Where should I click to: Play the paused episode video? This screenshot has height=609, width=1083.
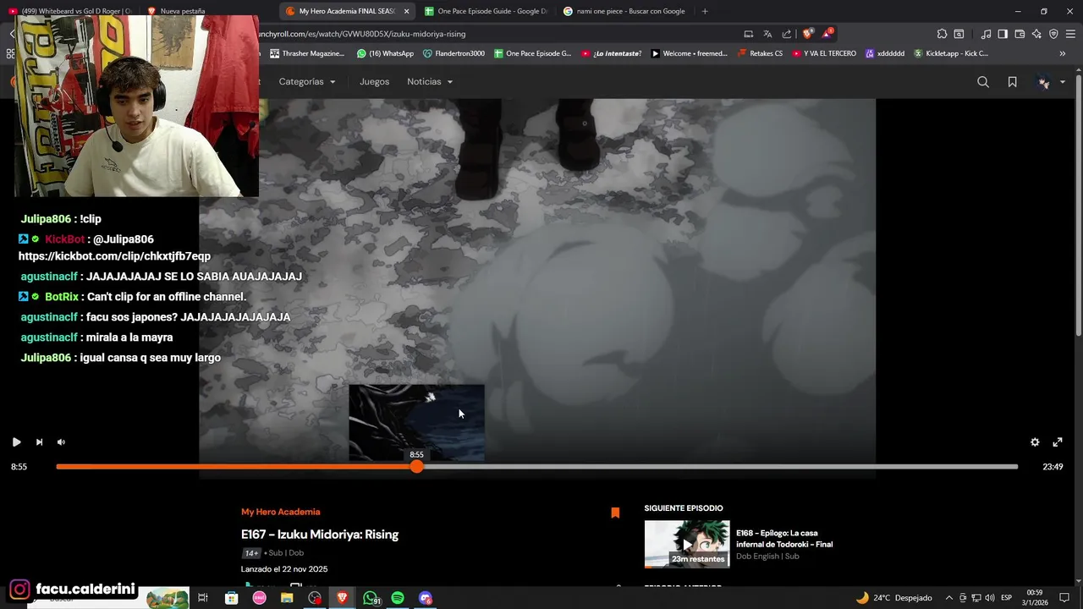(16, 442)
